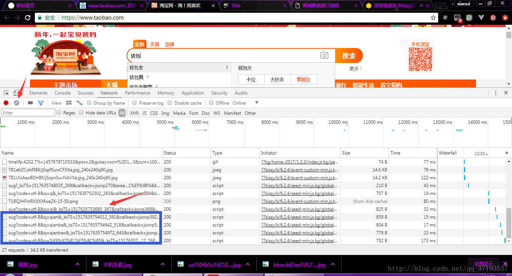Screen dimensions: 512x276
Task: Select T1RQJHFmRXXXXfwe2X-15-50.png request
Action: pos(43,201)
